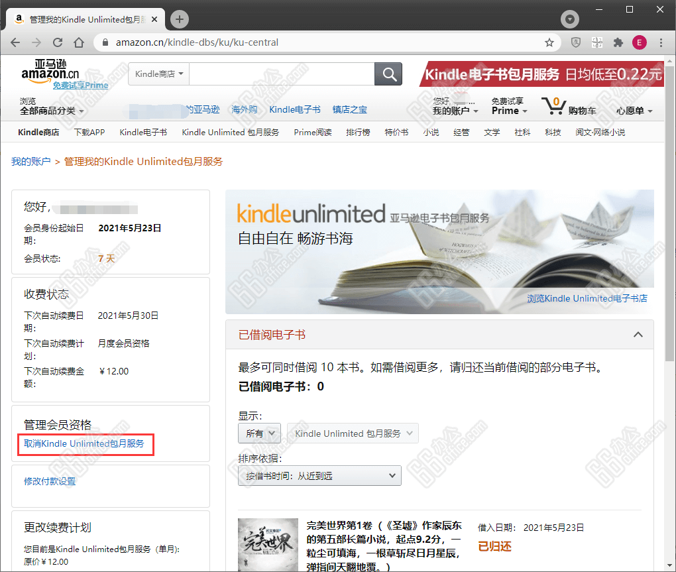Open 经管 category nav item

461,133
